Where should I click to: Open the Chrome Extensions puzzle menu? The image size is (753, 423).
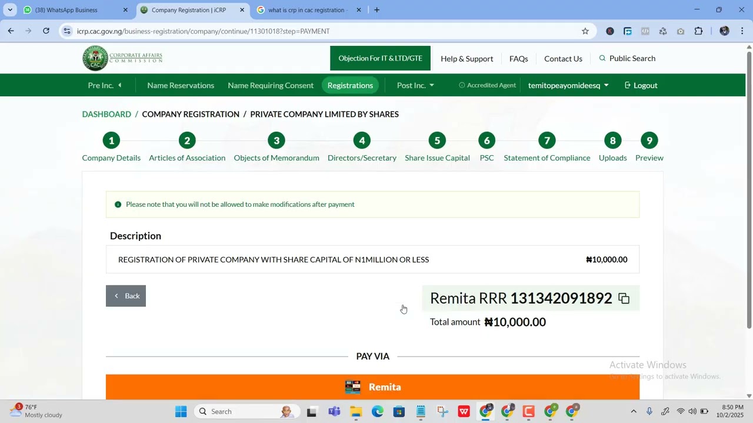click(x=699, y=31)
